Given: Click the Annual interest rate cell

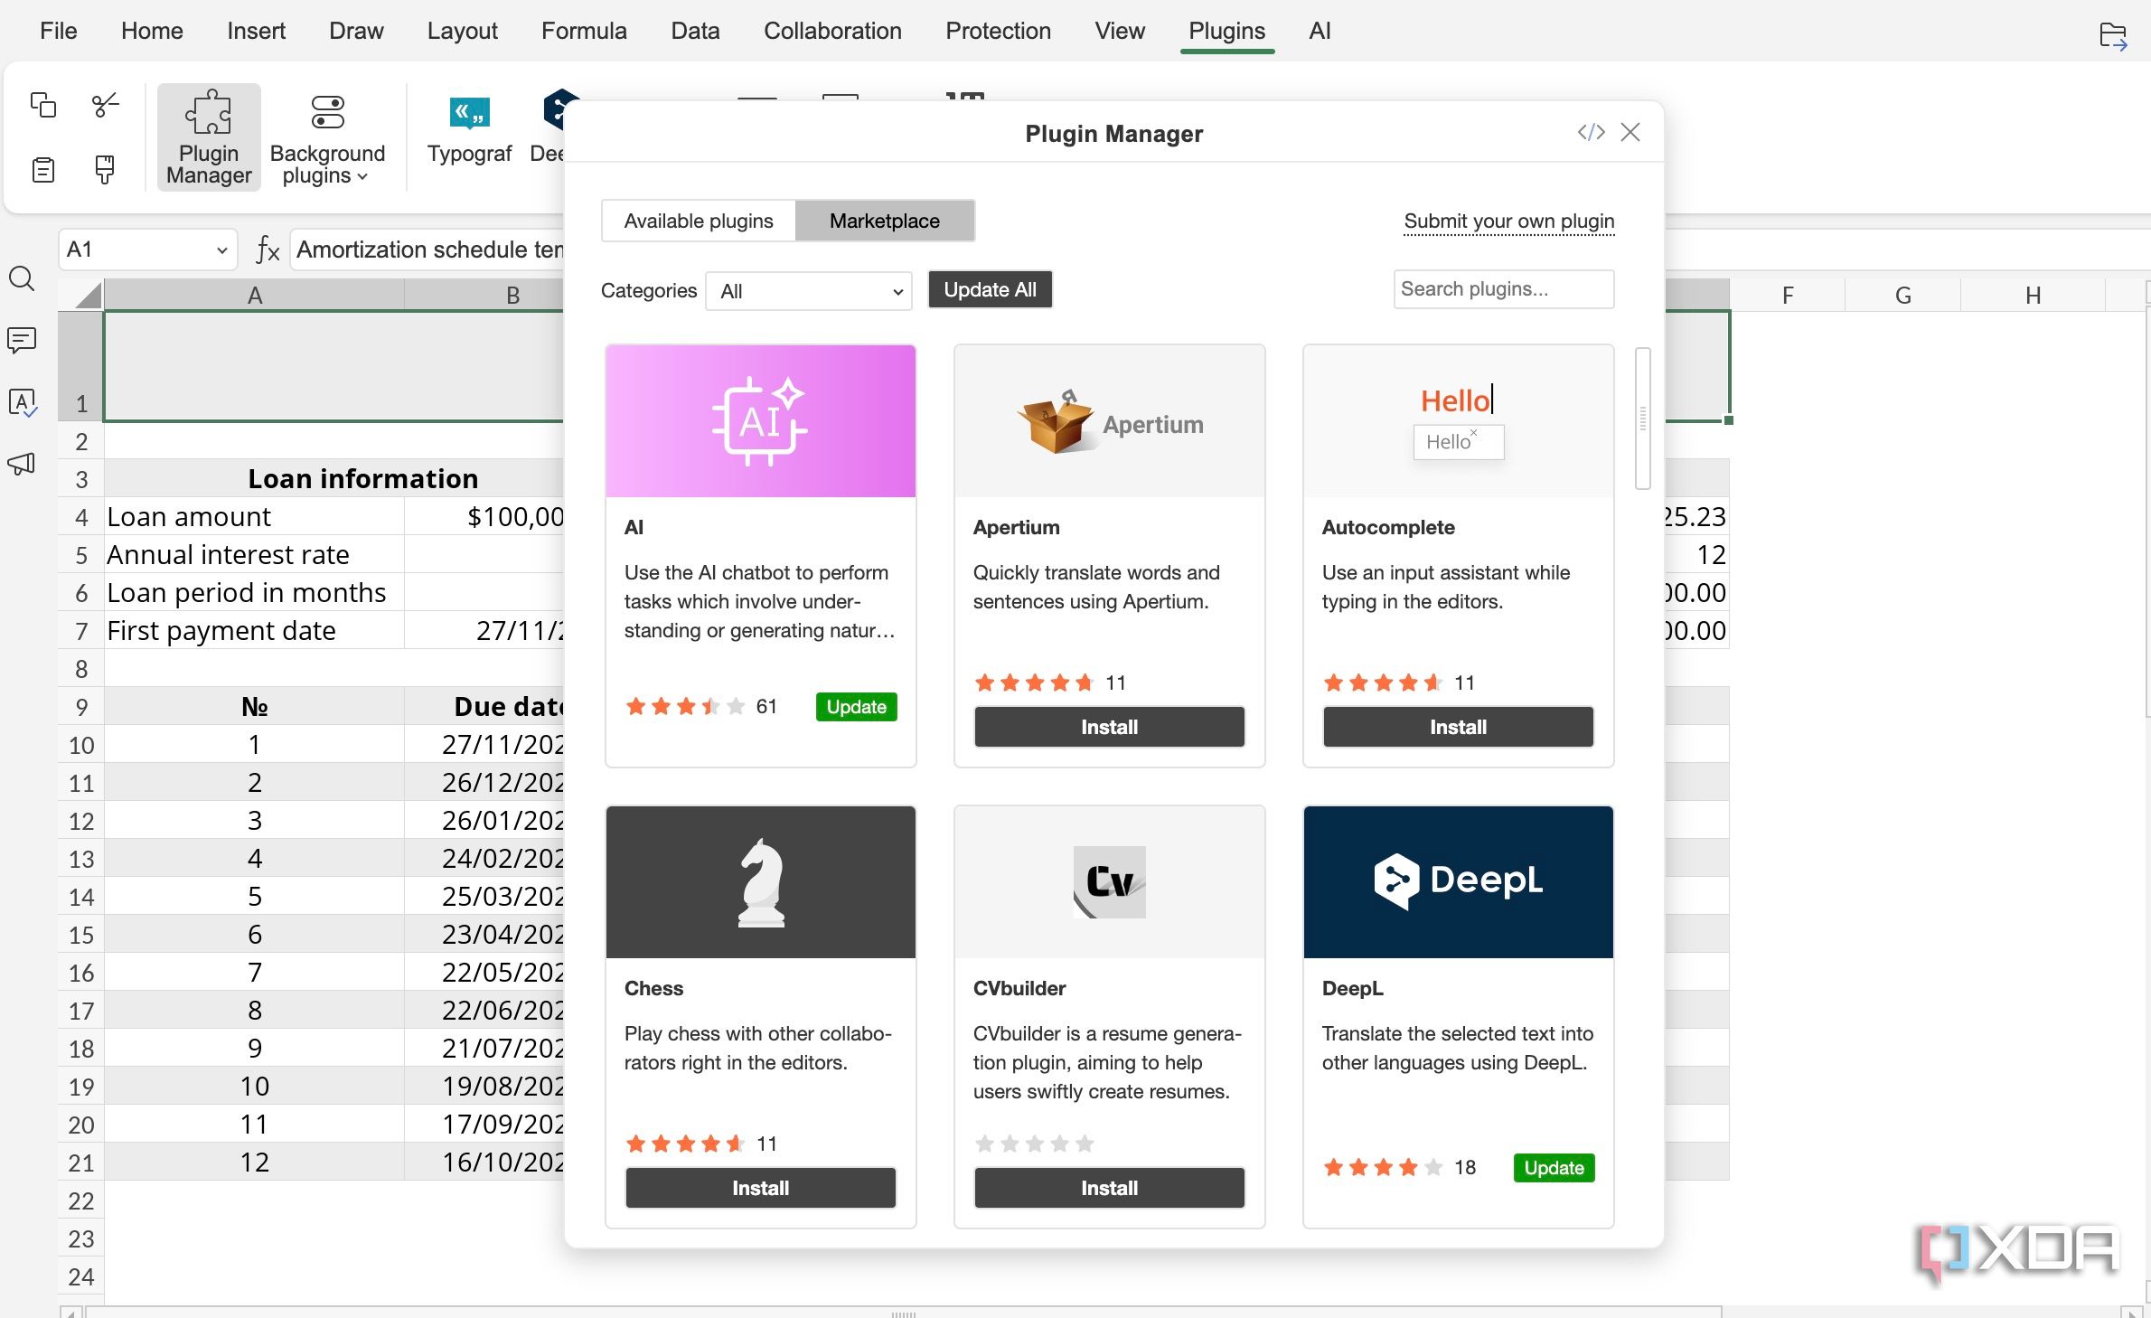Looking at the screenshot, I should [254, 554].
